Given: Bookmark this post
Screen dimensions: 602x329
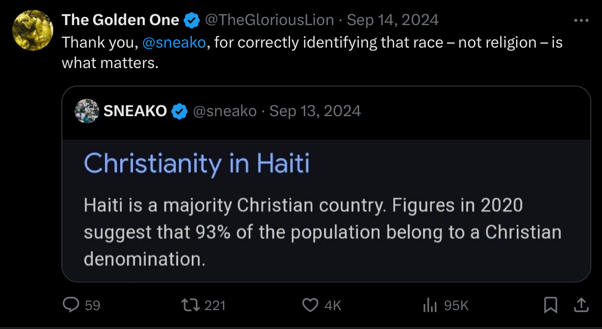Looking at the screenshot, I should [550, 305].
